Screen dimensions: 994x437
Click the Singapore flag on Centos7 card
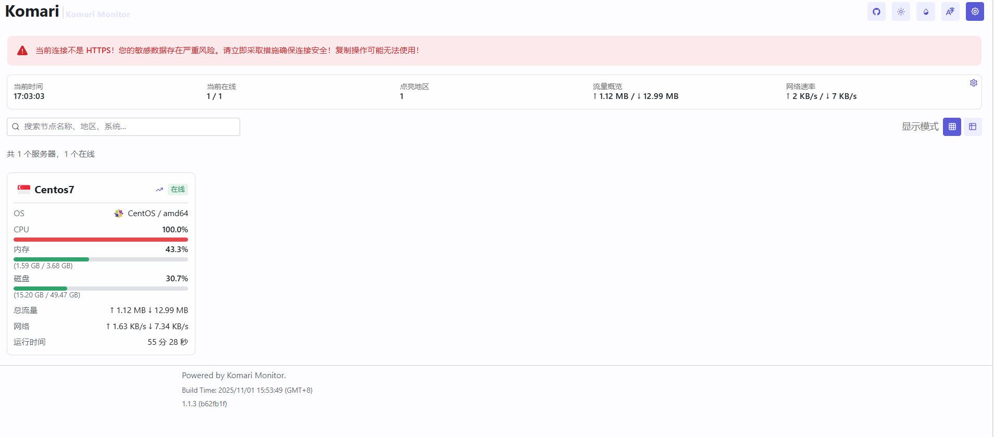[24, 189]
